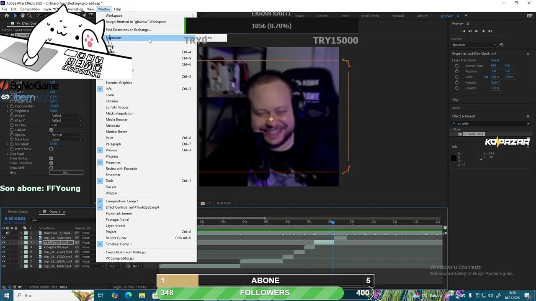Screen dimensions: 536x301
Task: Click the Mask Use stopwatch icon
Action: click(12, 139)
